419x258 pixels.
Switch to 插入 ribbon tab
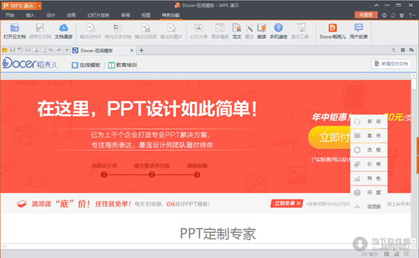(30, 15)
